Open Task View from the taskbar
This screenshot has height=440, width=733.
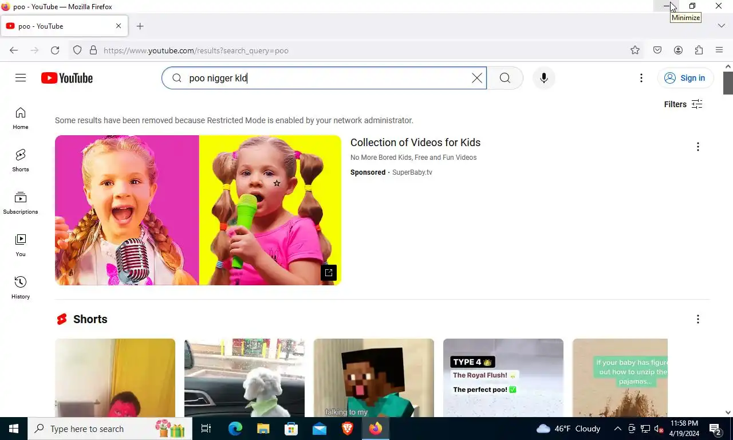click(x=206, y=429)
